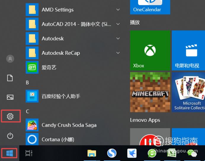Viewport: 205px width, 161px height.
Task: Open File Explorer from the taskbar
Action: [92, 153]
